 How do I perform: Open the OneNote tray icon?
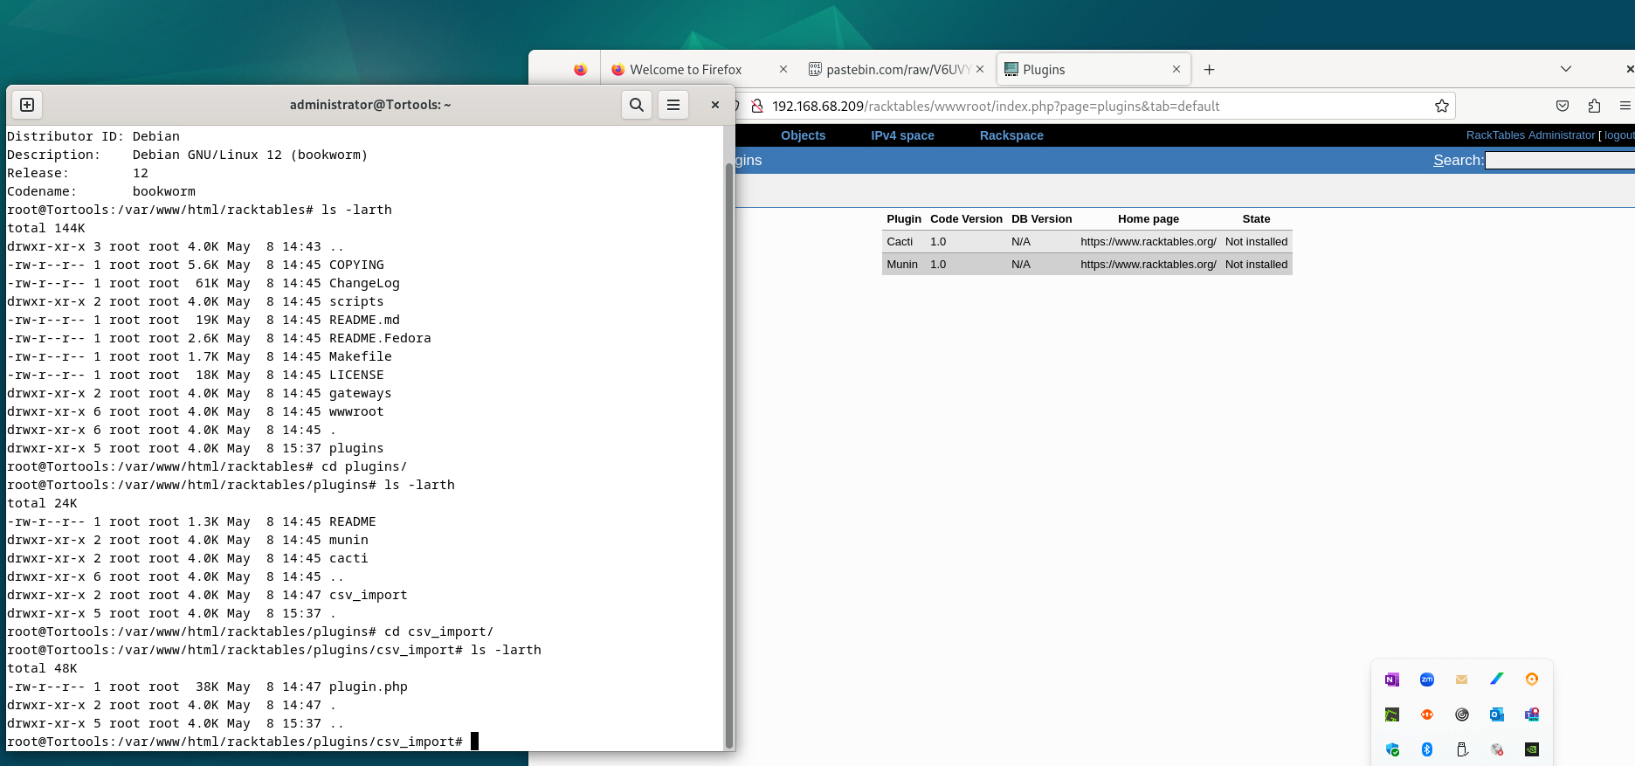[1392, 680]
